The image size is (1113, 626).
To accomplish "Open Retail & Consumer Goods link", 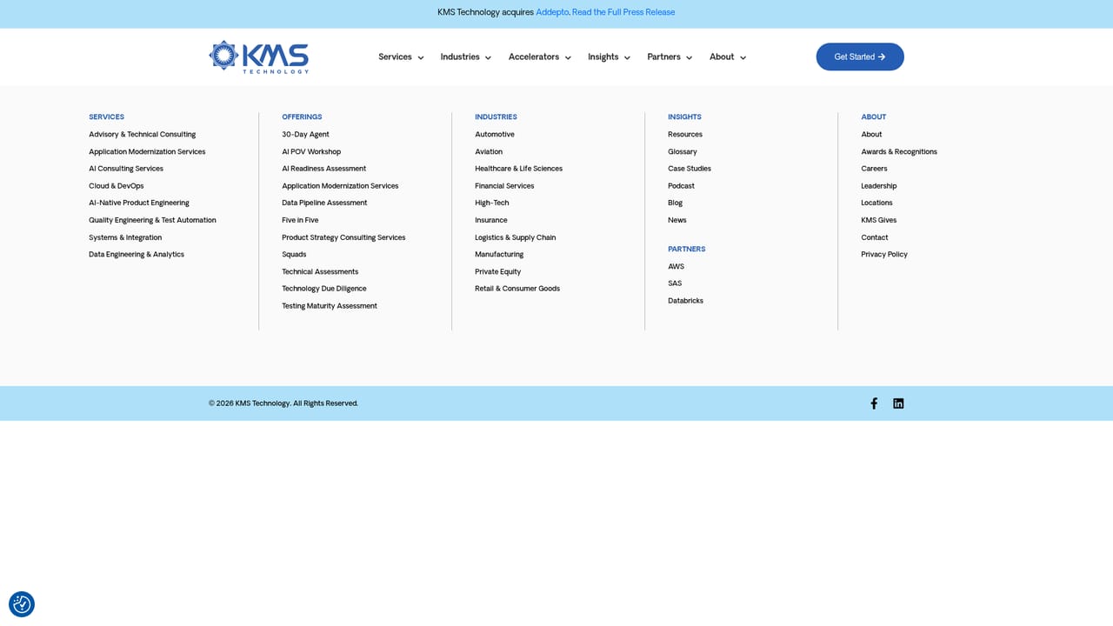I will click(517, 289).
